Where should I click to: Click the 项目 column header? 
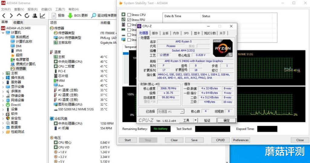coord(53,23)
